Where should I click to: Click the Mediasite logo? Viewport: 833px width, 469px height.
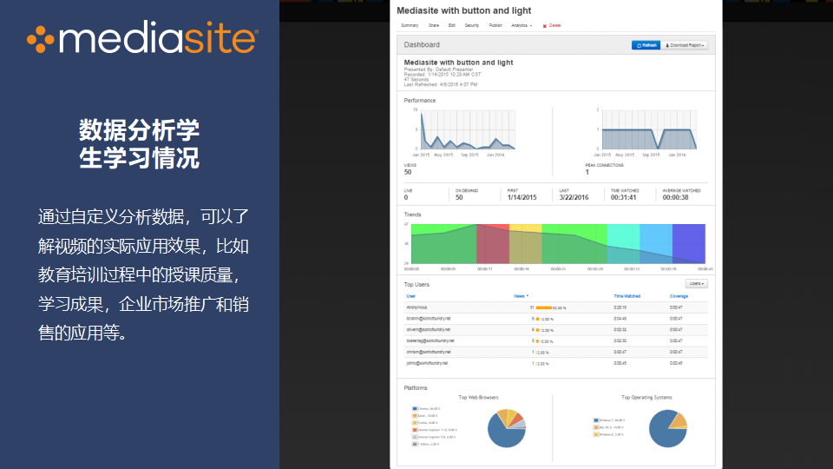[142, 37]
